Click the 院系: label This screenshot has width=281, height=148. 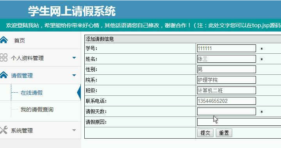91,80
